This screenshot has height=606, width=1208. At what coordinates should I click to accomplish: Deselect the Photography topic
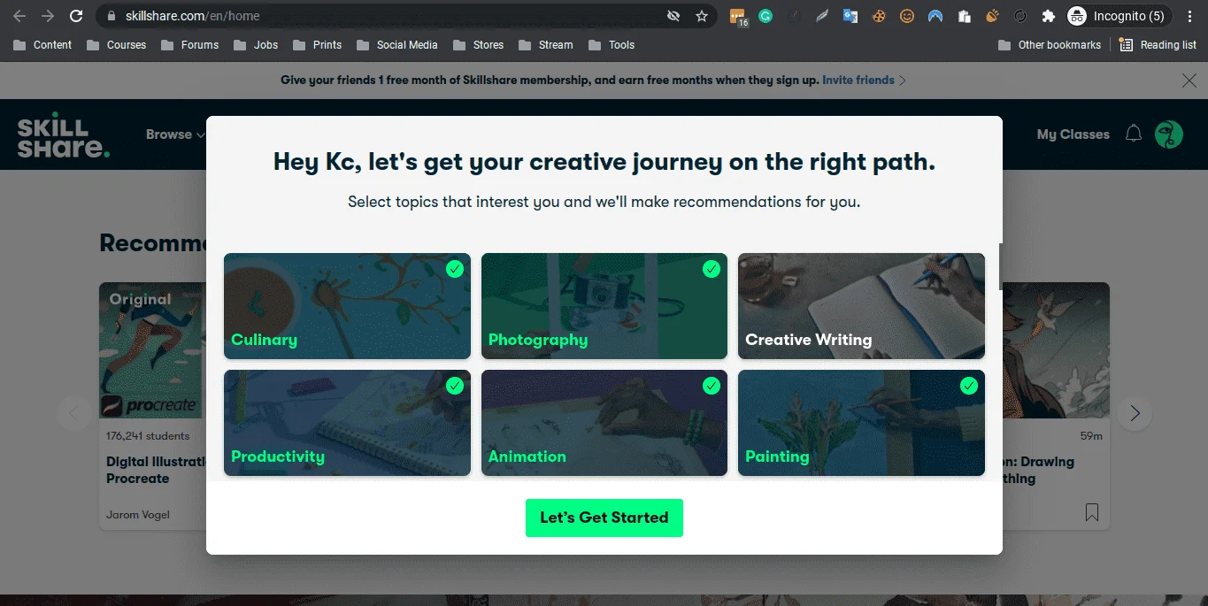(604, 306)
